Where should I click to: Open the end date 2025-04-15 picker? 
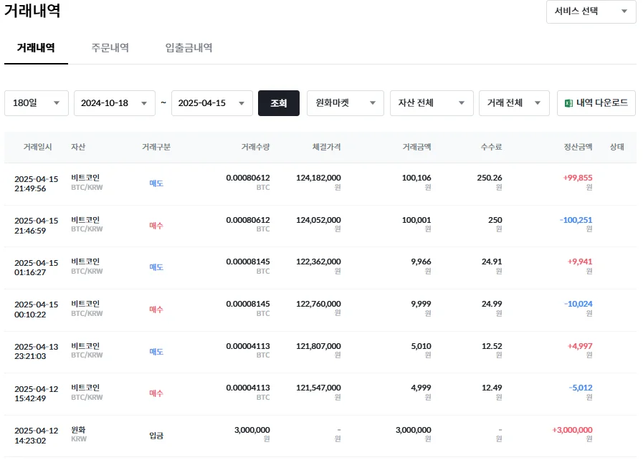[x=211, y=103]
